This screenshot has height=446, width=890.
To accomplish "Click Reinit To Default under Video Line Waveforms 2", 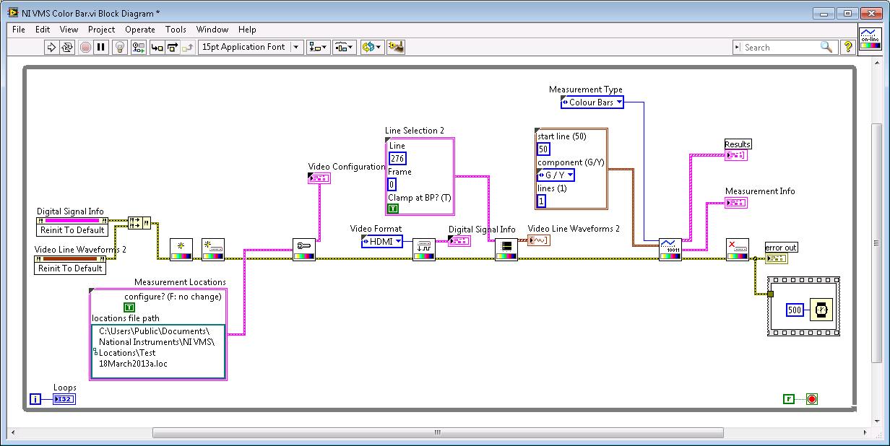I will pos(69,268).
